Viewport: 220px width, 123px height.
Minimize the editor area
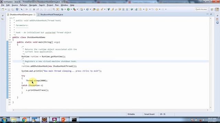click(207, 14)
